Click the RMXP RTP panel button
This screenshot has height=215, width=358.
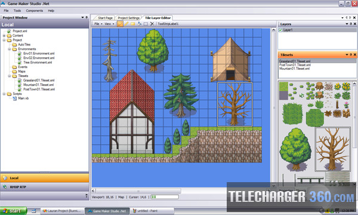[x=45, y=187]
